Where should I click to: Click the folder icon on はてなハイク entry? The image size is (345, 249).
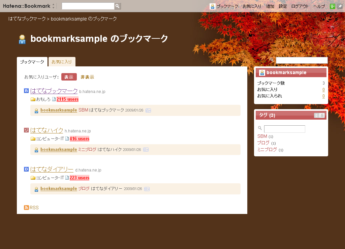[x=33, y=138]
